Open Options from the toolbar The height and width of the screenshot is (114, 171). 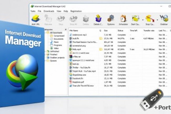pos(111,20)
